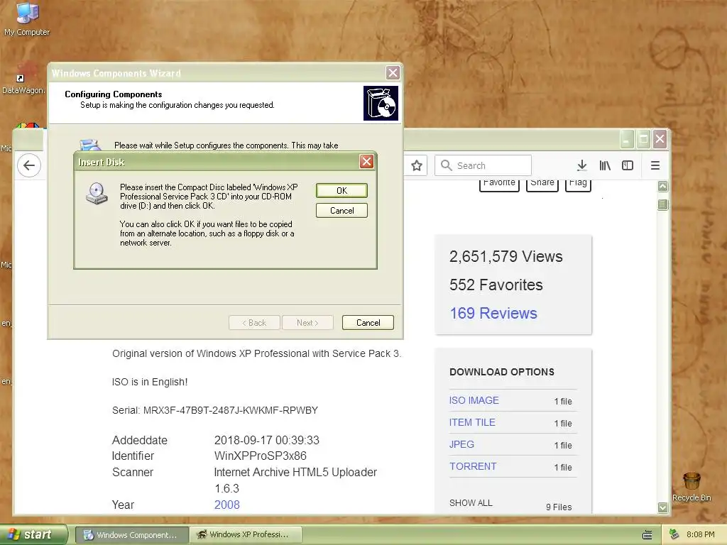Switch to Windows Component taskbar button
Screen dimensions: 727x545
pyautogui.click(x=131, y=535)
